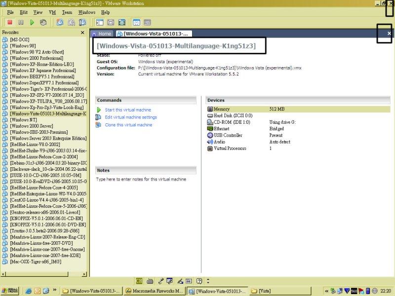Viewport: 395px width, 296px height.
Task: Open the Team menu
Action: coord(67,12)
